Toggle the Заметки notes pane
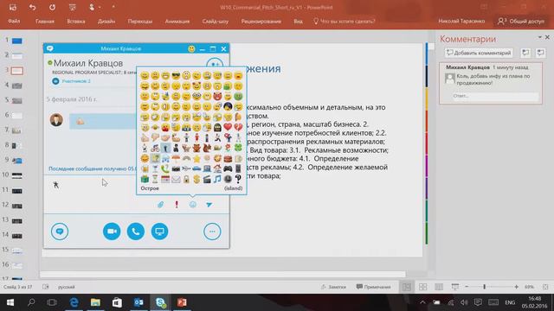The height and width of the screenshot is (311, 554). tap(333, 287)
